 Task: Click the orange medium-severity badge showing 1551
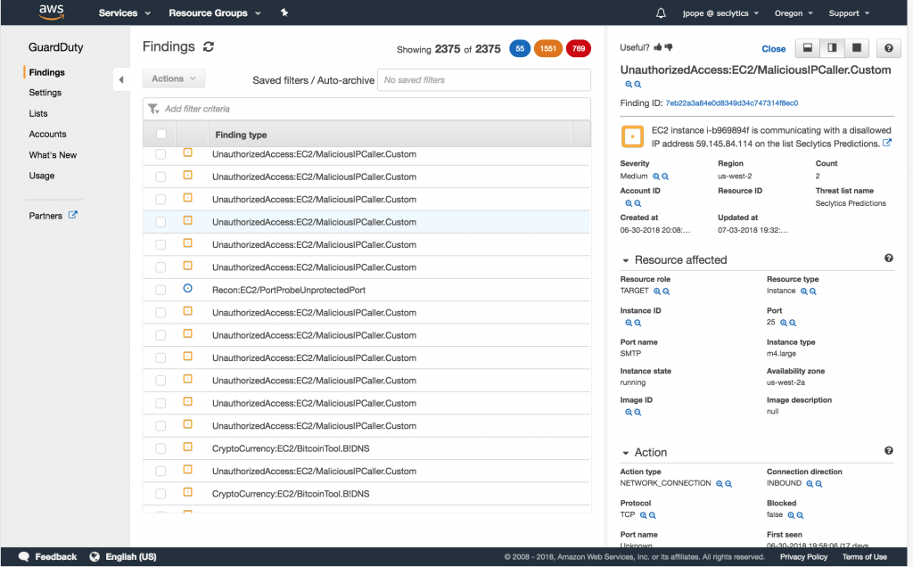548,48
